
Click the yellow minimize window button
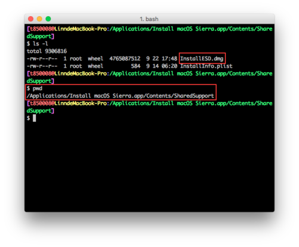39,19
